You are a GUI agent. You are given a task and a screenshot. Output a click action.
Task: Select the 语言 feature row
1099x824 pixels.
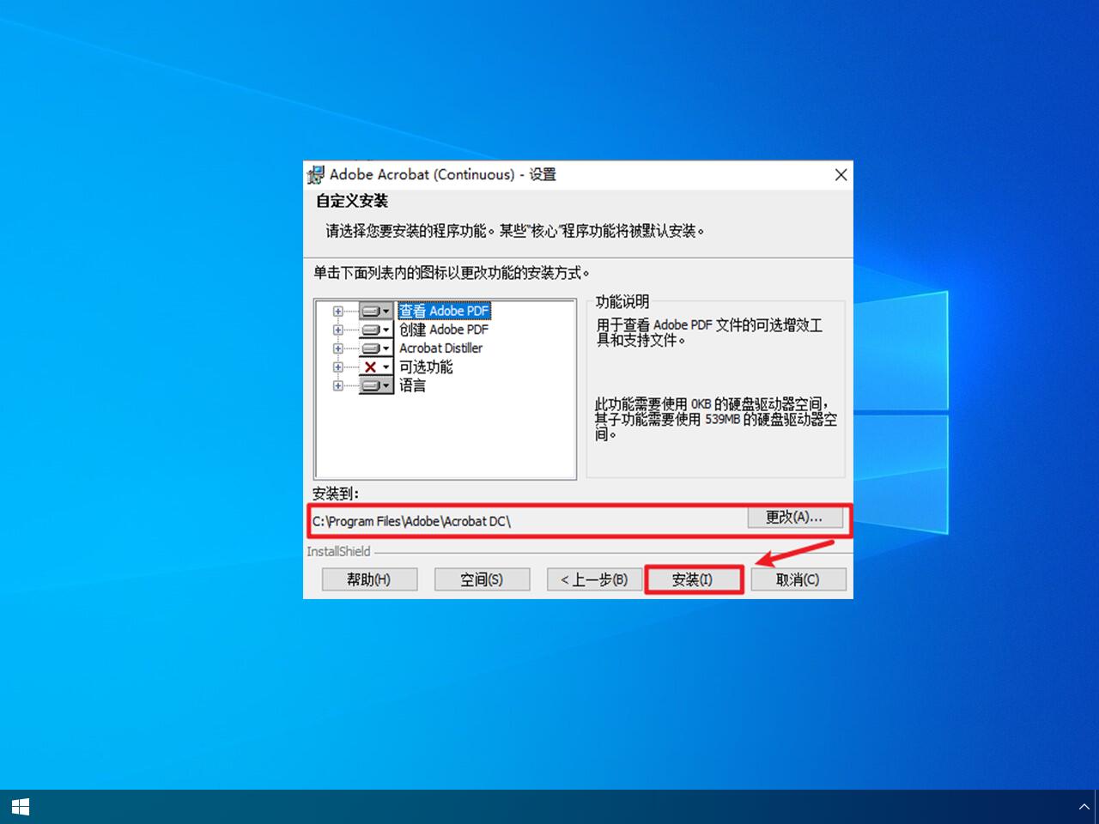[412, 386]
